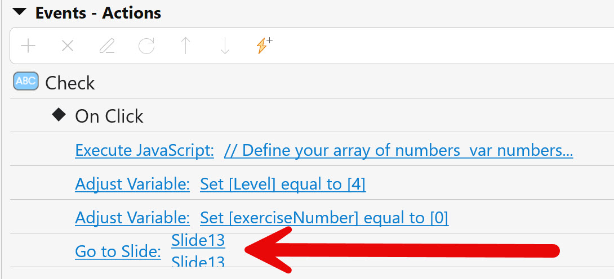Viewport: 614px width, 279px height.
Task: Click the diamond icon beside On Click
Action: click(x=59, y=115)
